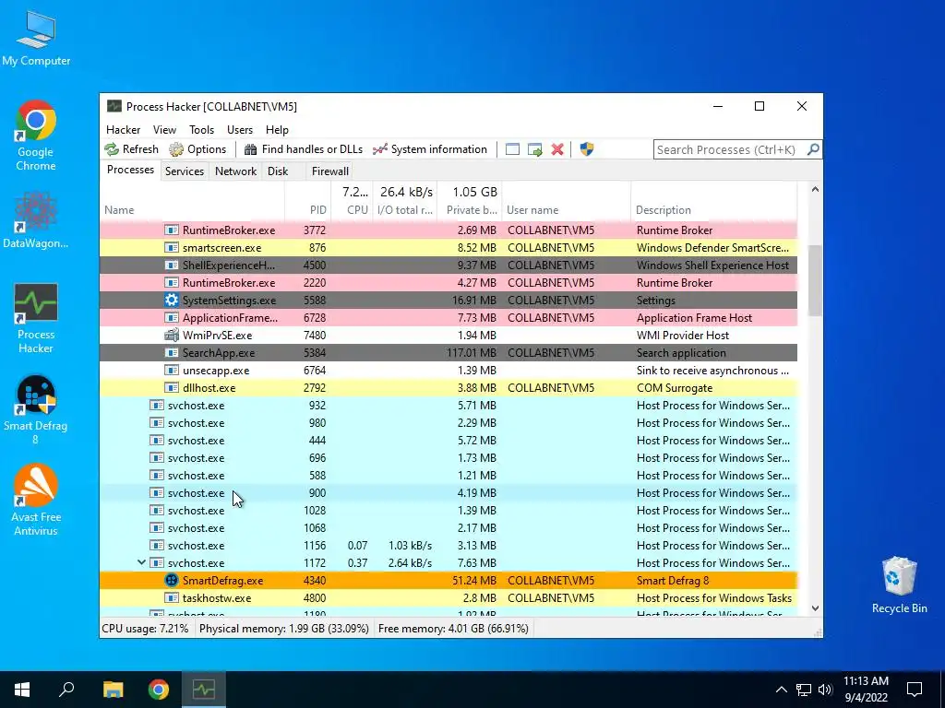Open the Hacker menu
The image size is (945, 708).
pyautogui.click(x=123, y=129)
